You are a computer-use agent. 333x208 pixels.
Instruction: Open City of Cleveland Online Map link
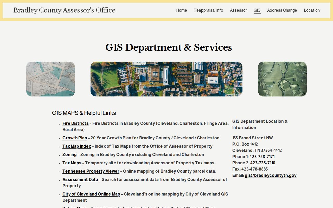pos(91,194)
